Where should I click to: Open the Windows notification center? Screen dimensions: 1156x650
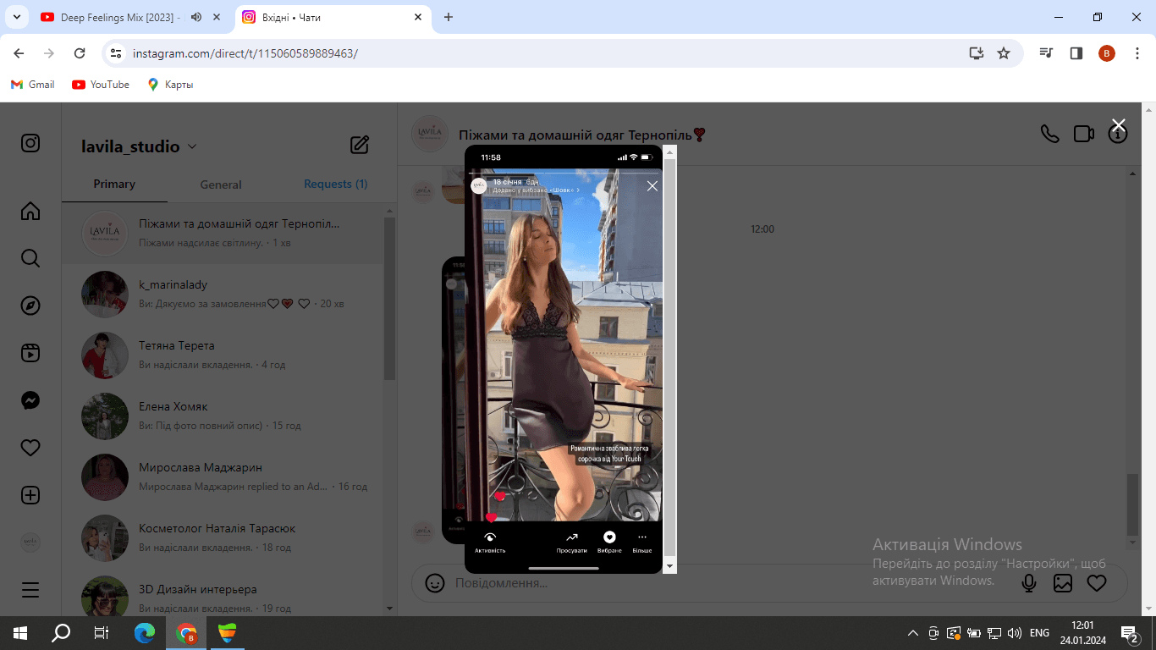pos(1129,633)
